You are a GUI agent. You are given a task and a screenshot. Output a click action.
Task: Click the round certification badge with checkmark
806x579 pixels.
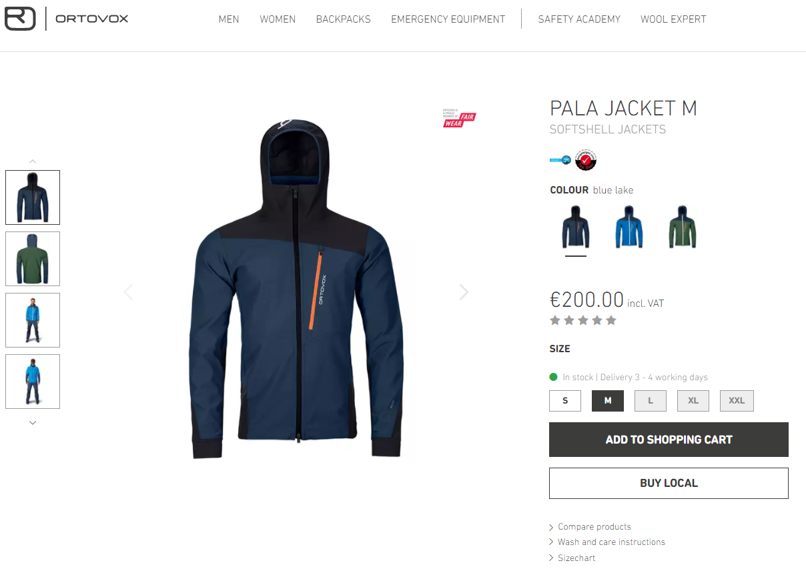pyautogui.click(x=586, y=160)
